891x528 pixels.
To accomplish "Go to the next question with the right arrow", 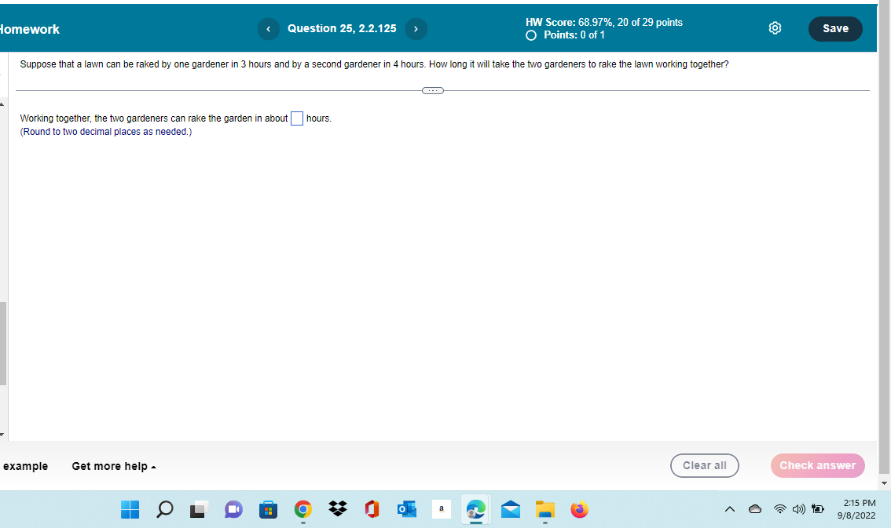I will pyautogui.click(x=416, y=28).
